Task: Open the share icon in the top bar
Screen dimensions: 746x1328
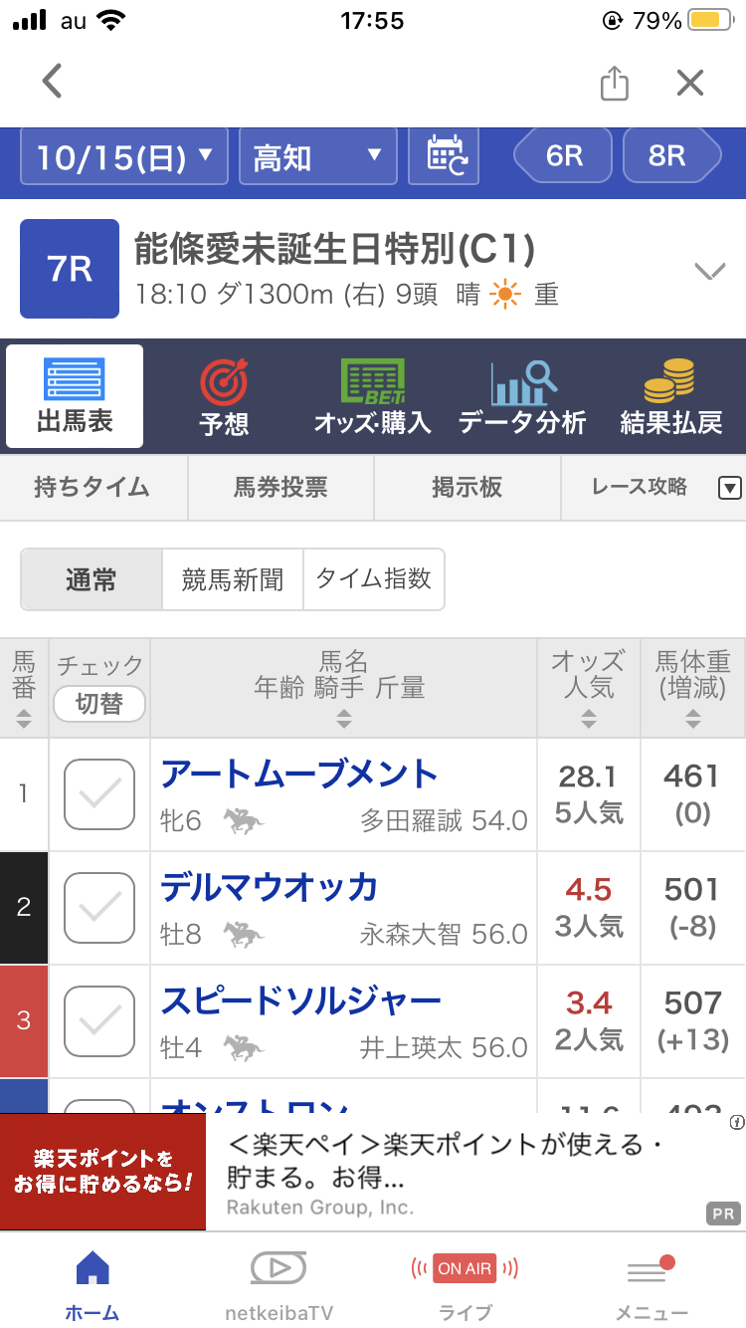Action: [615, 83]
